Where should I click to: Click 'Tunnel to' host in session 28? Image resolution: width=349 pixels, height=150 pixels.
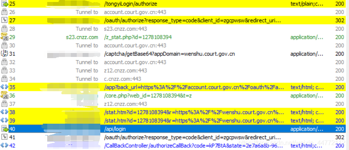87,29
